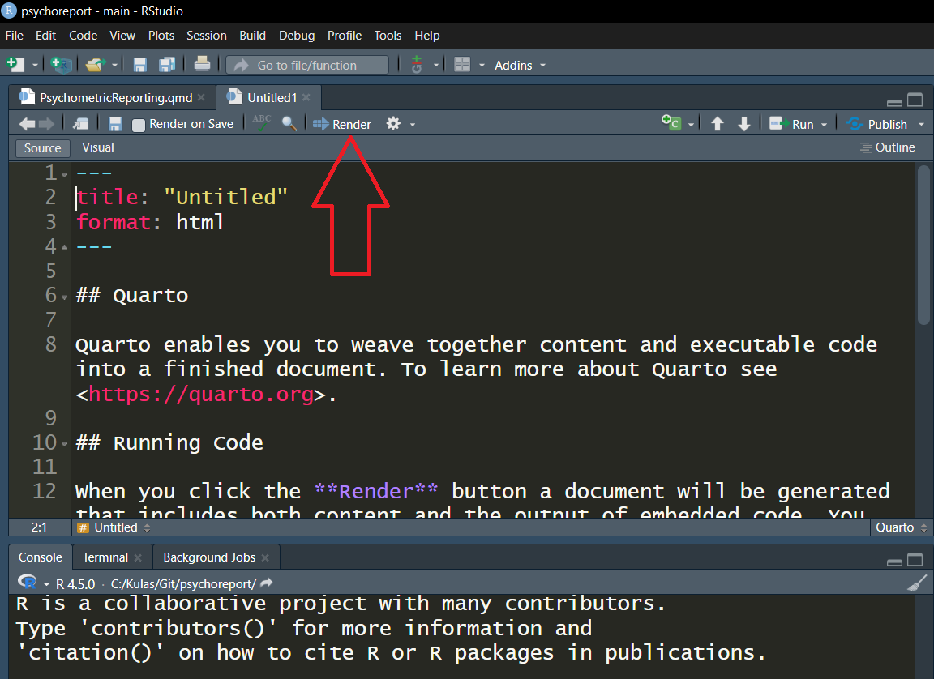
Task: Toggle the document Outline pane
Action: (887, 147)
